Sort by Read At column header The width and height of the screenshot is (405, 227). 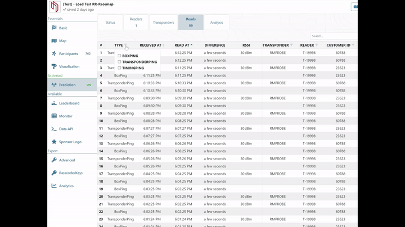(182, 45)
